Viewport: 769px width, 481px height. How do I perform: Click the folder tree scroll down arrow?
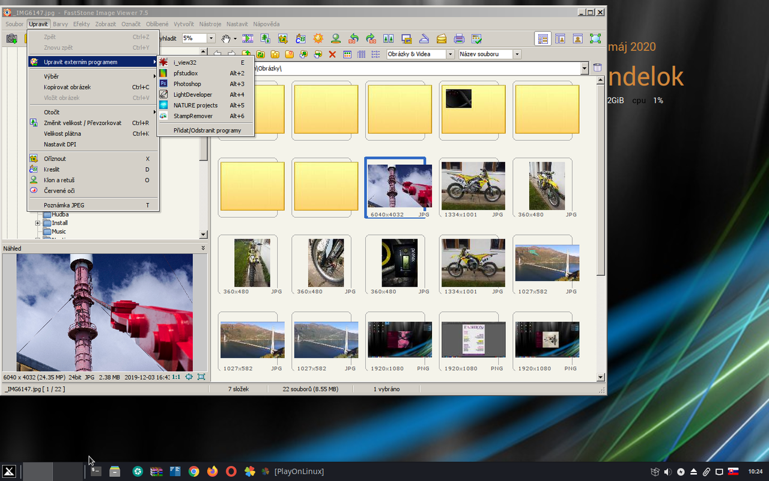203,234
